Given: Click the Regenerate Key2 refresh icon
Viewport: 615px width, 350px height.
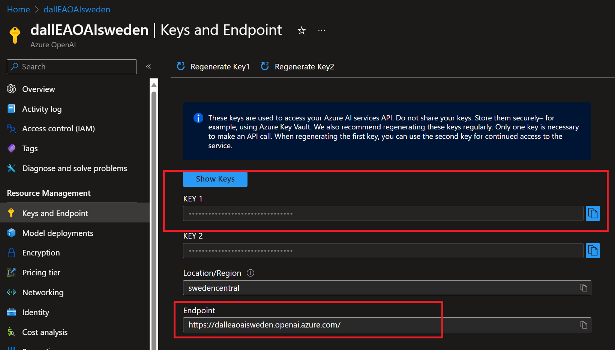Looking at the screenshot, I should (x=265, y=66).
